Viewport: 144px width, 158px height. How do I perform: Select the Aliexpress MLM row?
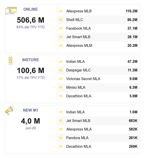(99, 46)
